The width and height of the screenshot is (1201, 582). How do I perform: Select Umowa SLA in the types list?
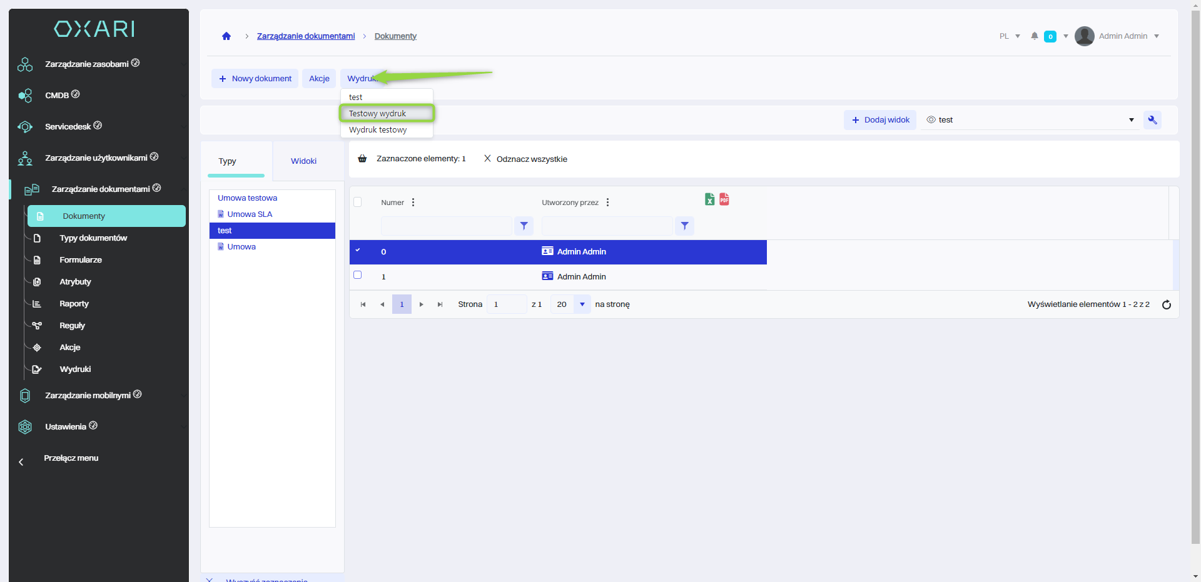(250, 214)
